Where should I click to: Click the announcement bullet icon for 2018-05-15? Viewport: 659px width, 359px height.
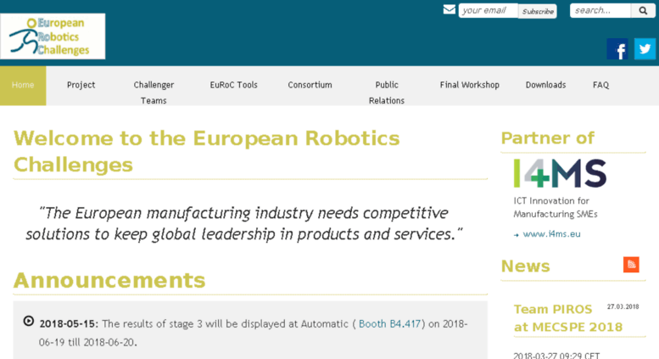tap(29, 321)
